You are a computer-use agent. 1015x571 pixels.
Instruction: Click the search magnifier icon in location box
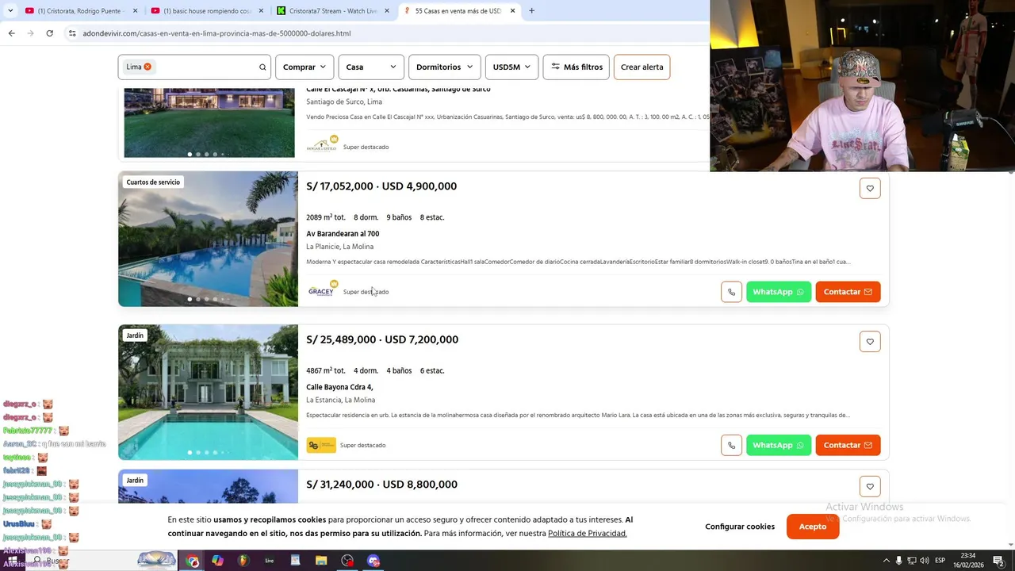pos(262,67)
